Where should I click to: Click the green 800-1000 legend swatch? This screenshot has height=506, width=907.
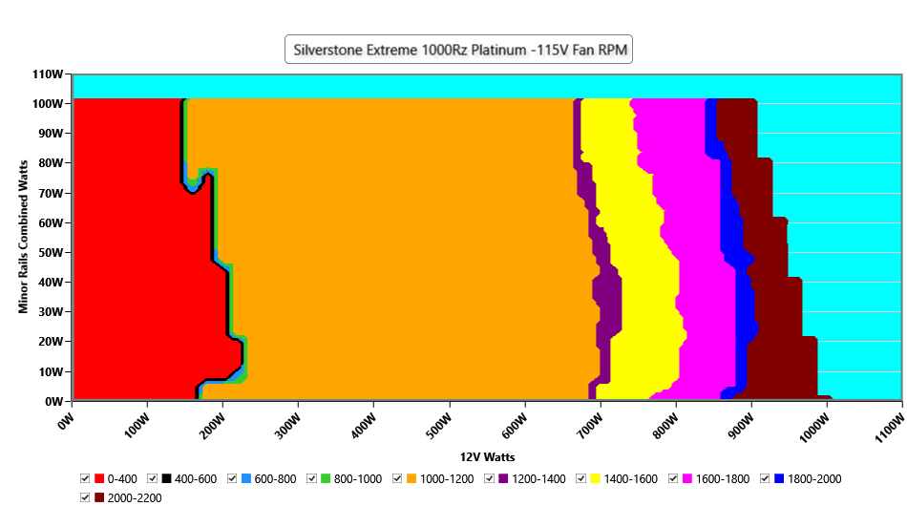pos(327,479)
